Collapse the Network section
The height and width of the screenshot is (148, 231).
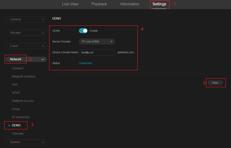click(x=26, y=59)
